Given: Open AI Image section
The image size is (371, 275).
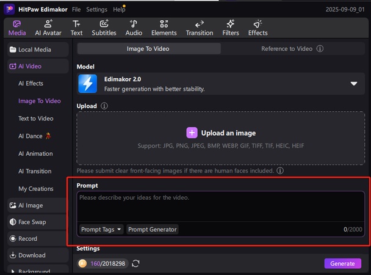Looking at the screenshot, I should (37, 205).
